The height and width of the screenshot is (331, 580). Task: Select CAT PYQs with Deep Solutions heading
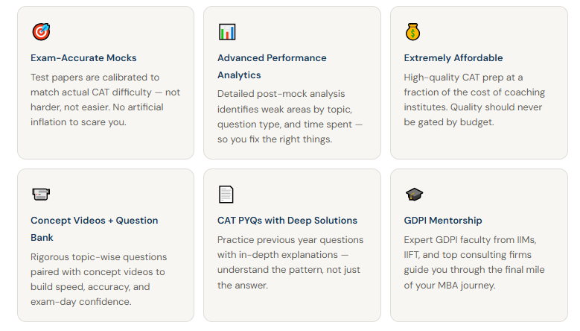[287, 221]
